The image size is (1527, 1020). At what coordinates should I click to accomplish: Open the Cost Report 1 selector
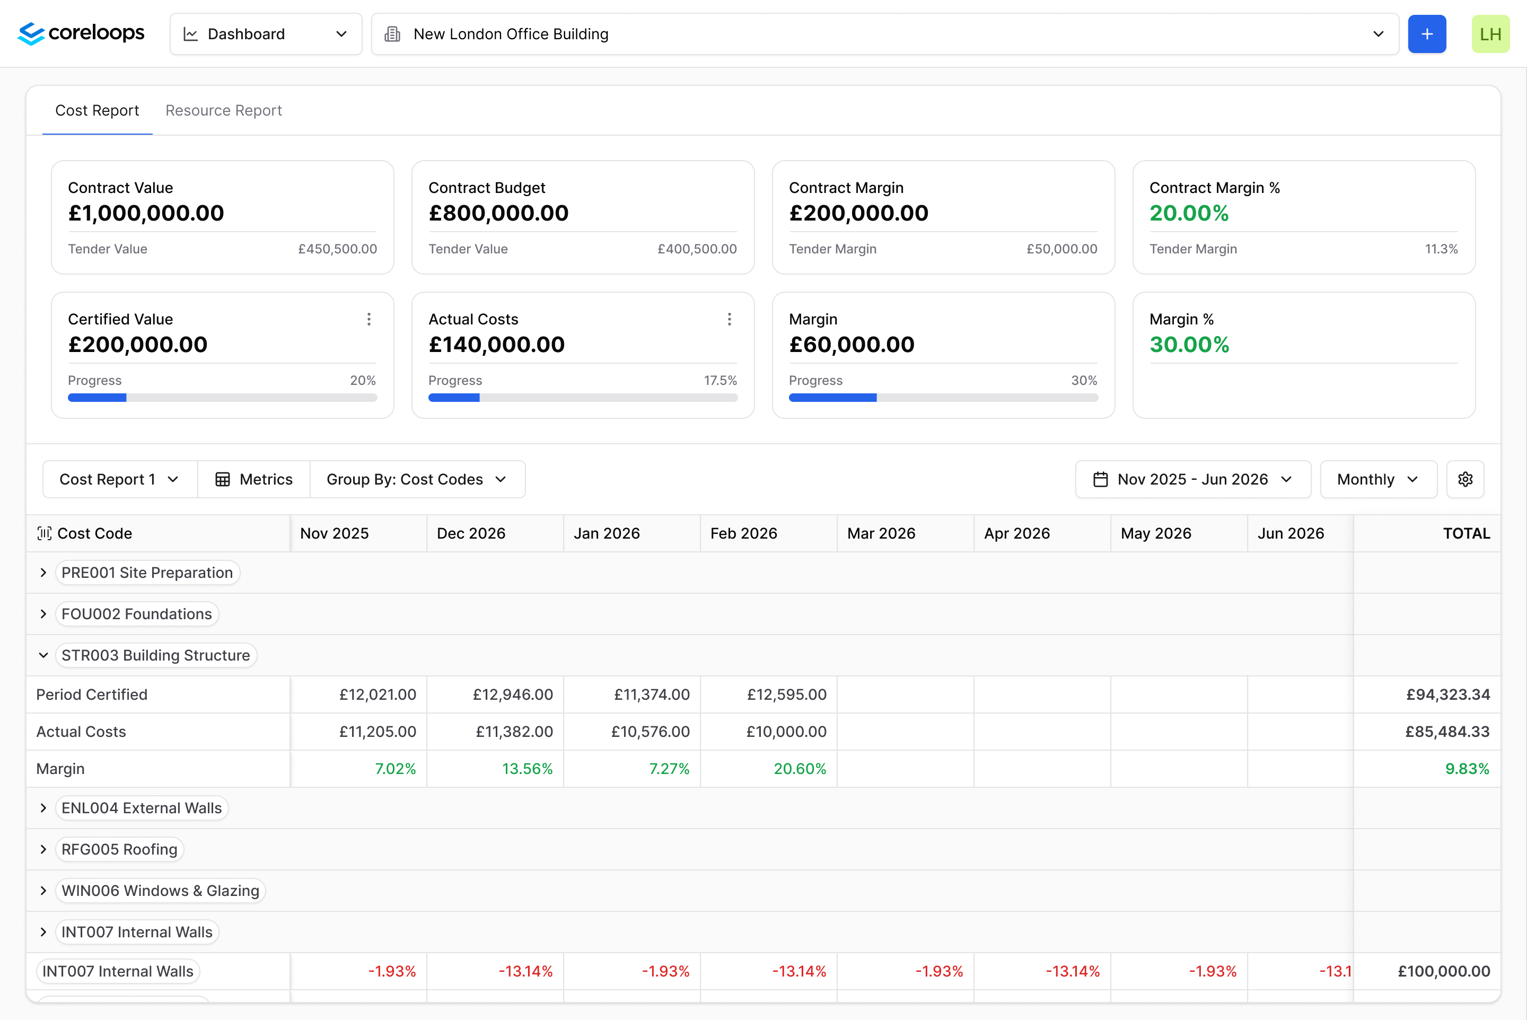tap(119, 479)
